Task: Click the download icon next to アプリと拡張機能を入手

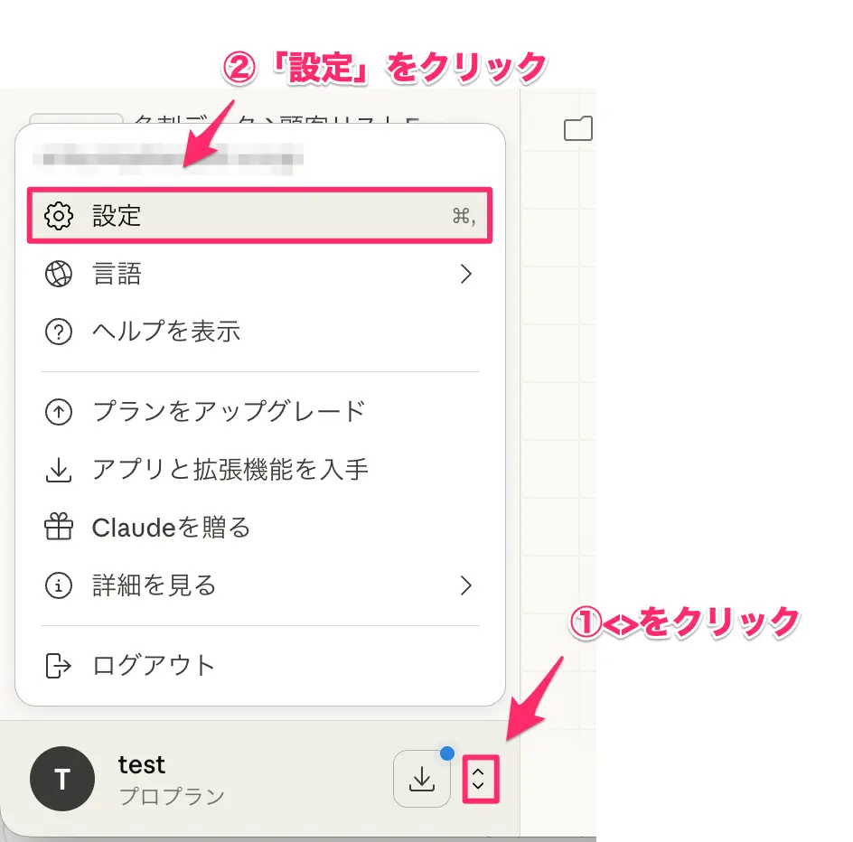Action: (x=58, y=469)
